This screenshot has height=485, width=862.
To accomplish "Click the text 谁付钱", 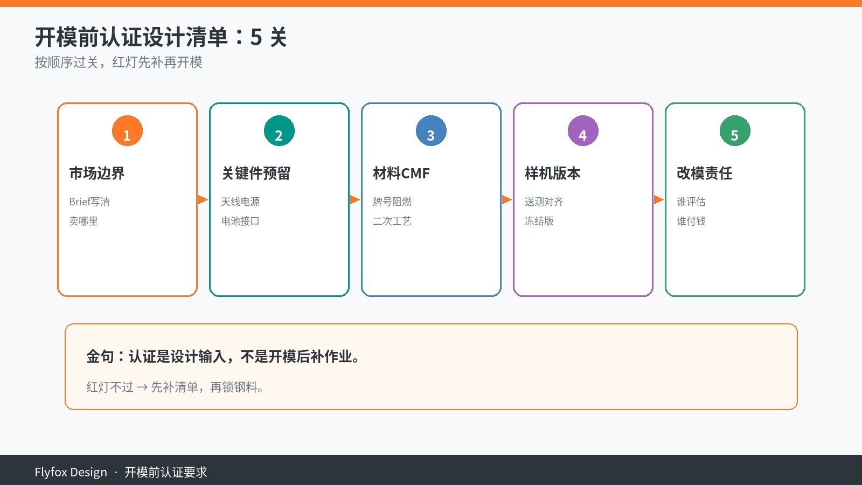I will pos(691,221).
